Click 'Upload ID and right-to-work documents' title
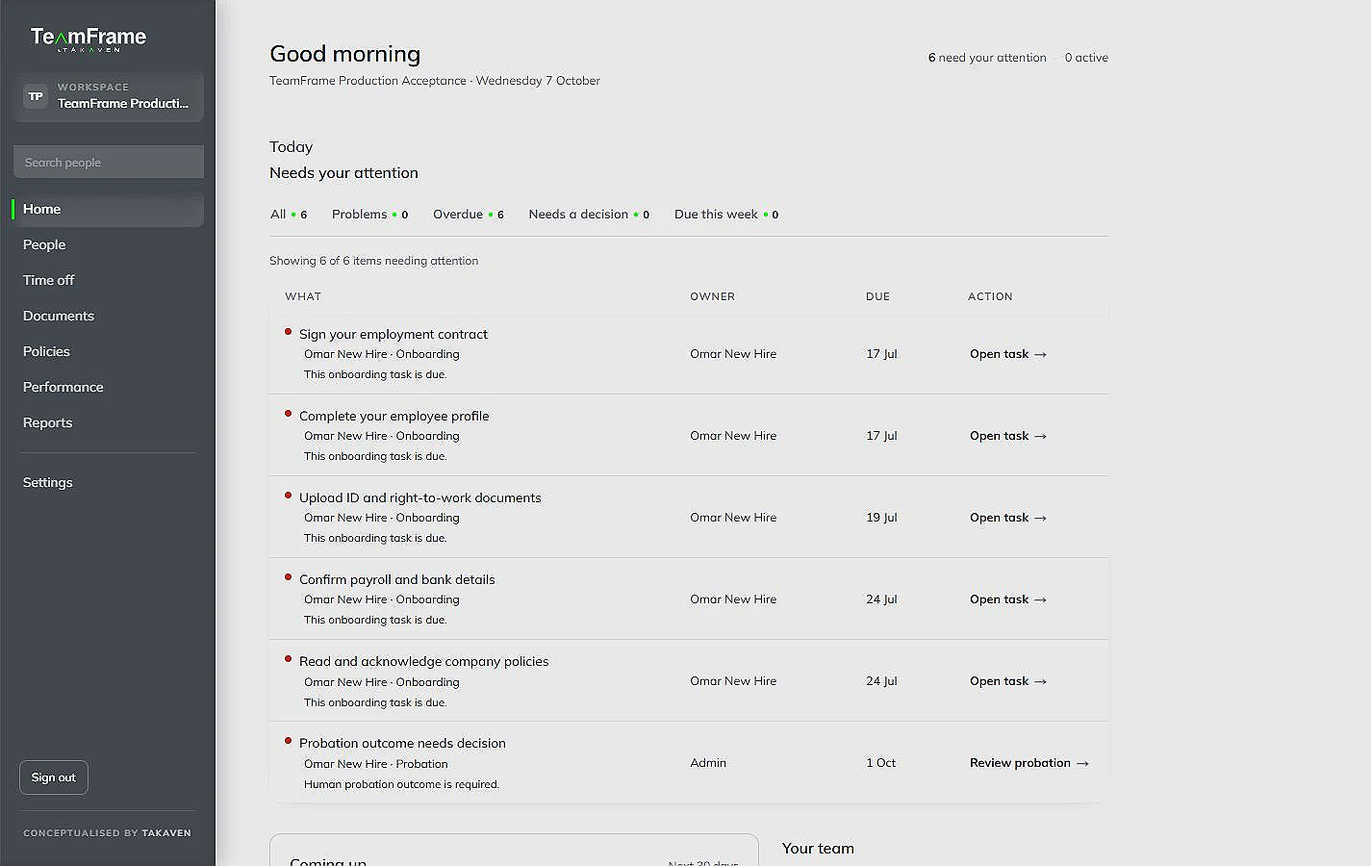Image resolution: width=1371 pixels, height=866 pixels. tap(420, 497)
